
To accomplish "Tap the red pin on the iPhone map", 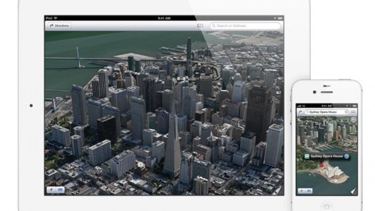I will point(322,166).
